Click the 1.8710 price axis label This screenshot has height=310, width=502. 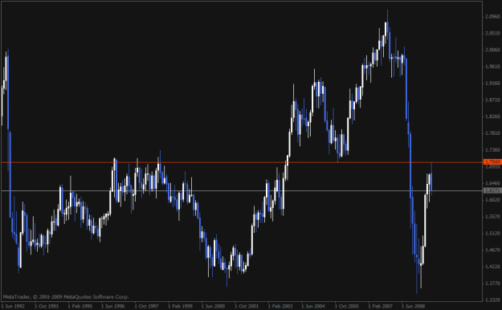(x=492, y=100)
